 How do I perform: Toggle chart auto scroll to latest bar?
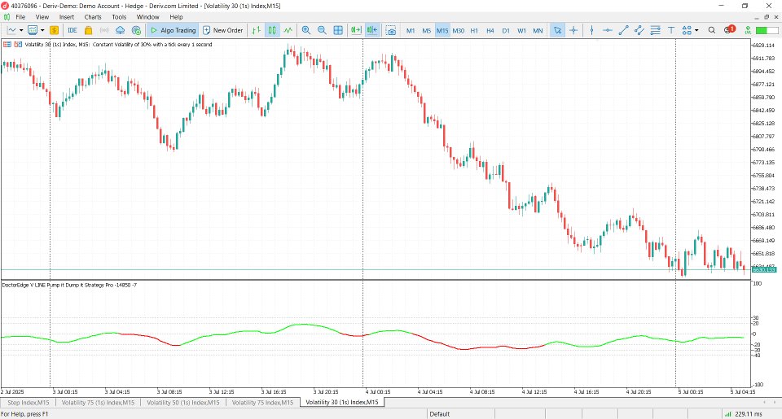[356, 30]
